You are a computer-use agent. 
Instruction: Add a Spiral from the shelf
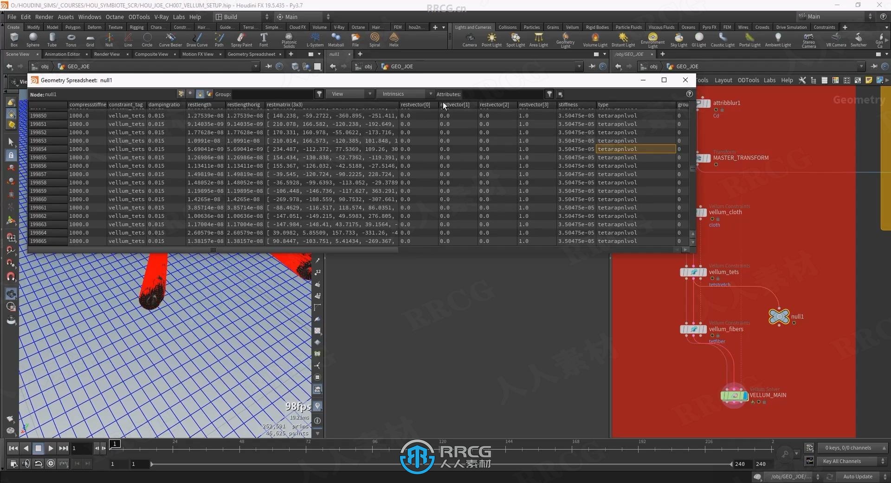click(x=374, y=40)
